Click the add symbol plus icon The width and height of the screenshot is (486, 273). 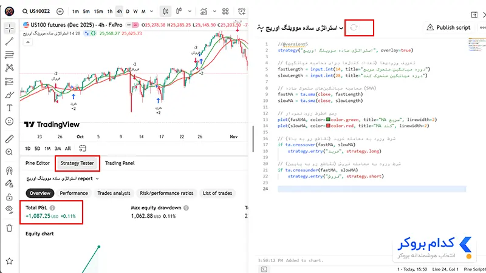tap(60, 12)
